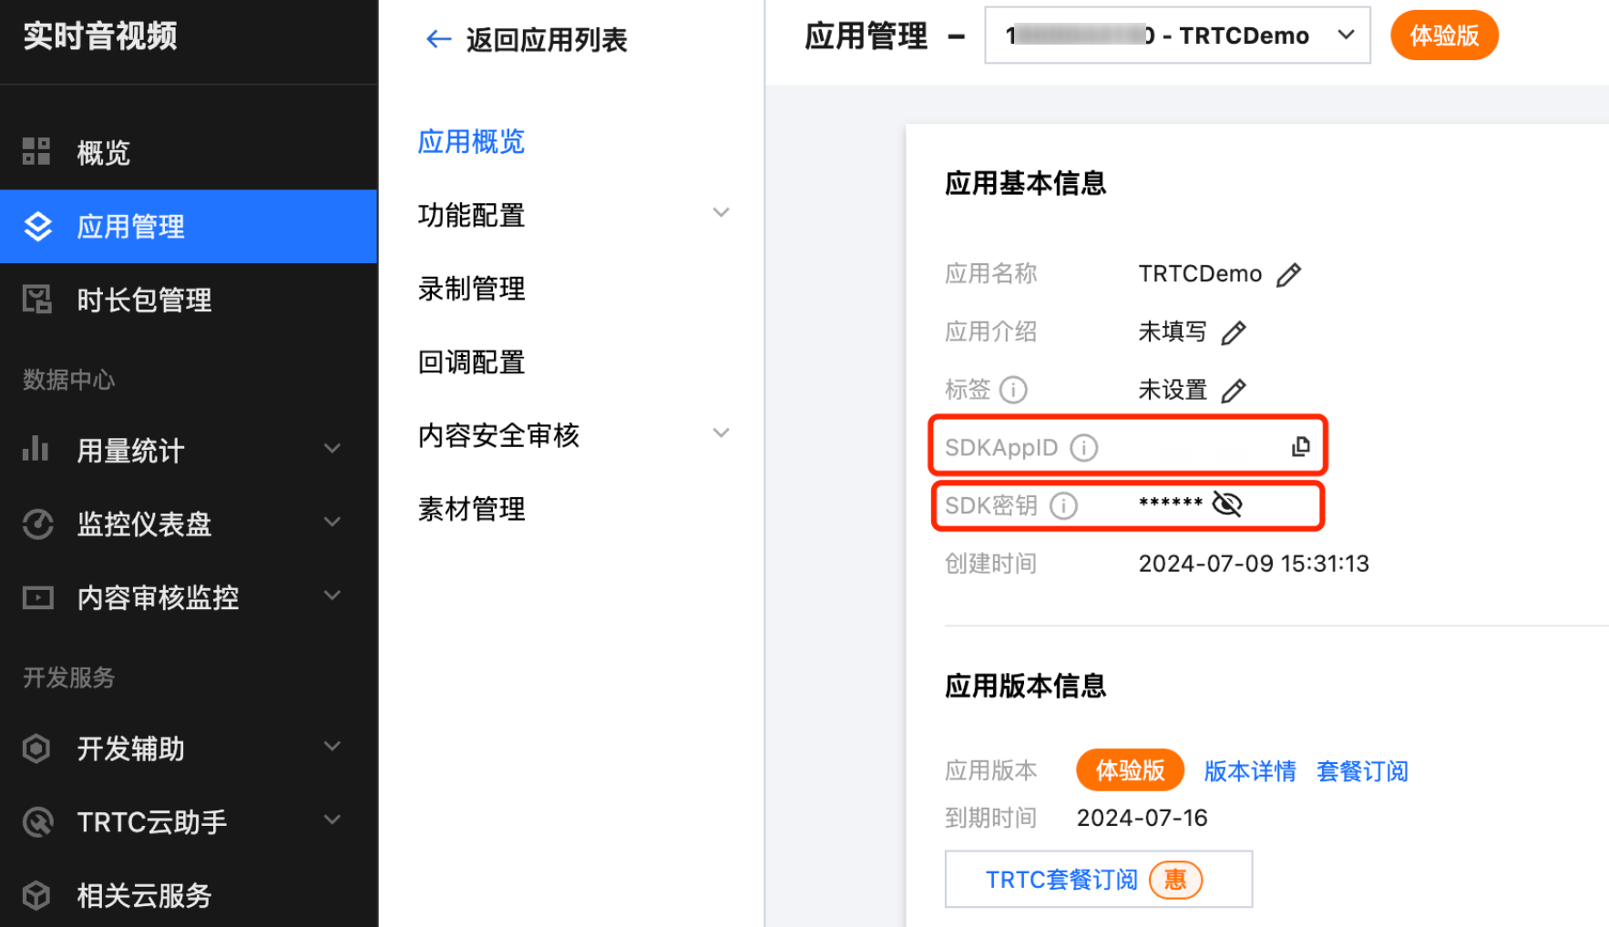Edit the 应用介绍 with pencil icon
The width and height of the screenshot is (1609, 927).
click(x=1233, y=332)
